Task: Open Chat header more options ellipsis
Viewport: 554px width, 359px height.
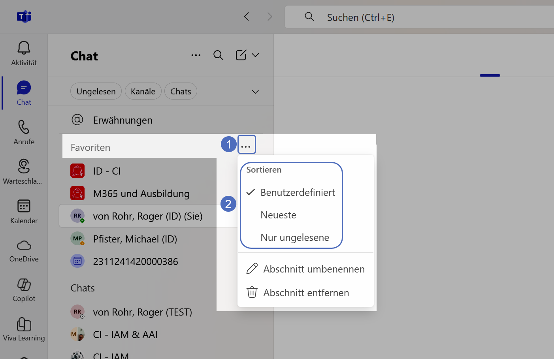Action: click(x=196, y=55)
